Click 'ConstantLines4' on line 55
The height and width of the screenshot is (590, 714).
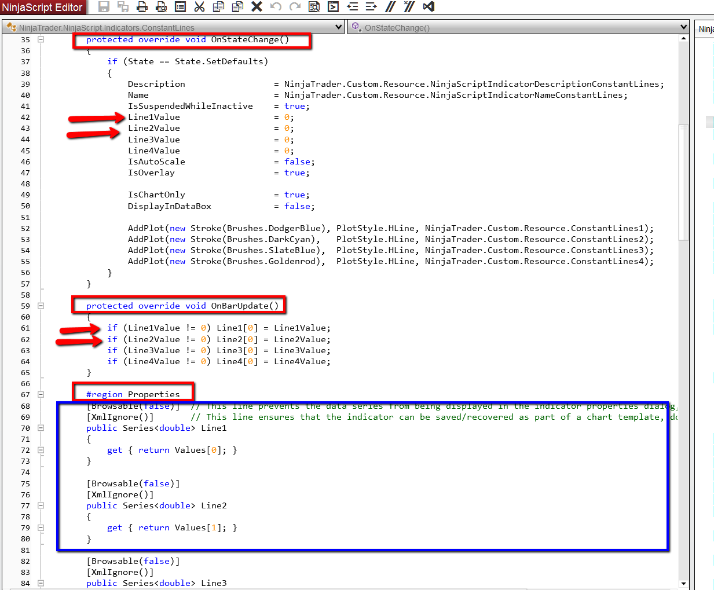coord(607,261)
